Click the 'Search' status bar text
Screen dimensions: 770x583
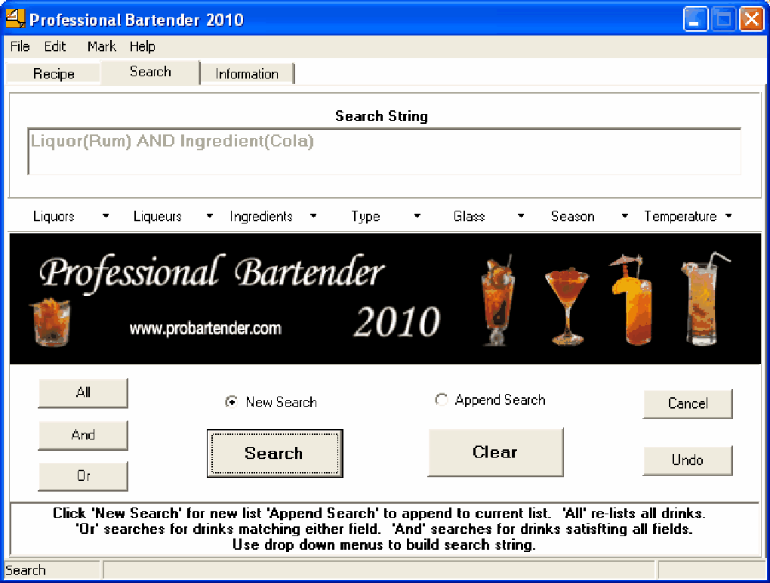26,570
